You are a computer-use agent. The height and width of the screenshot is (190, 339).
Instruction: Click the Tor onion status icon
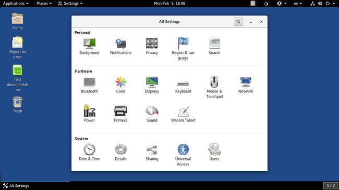pos(266,4)
